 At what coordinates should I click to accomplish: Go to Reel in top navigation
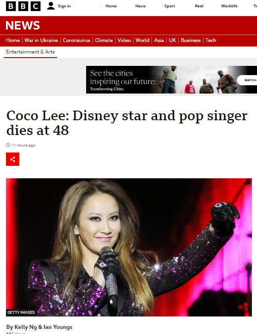[x=199, y=6]
